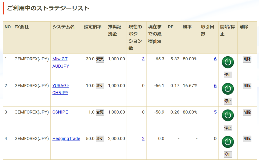
Task: Open the YURAGI-CHFJPY system link
Action: click(x=60, y=89)
